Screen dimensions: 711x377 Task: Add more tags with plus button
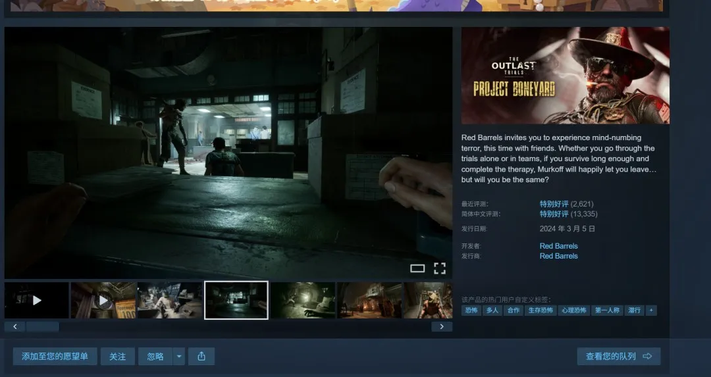[651, 311]
